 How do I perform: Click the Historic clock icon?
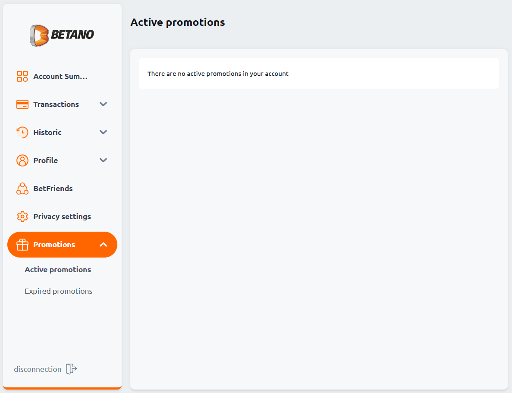coord(22,132)
